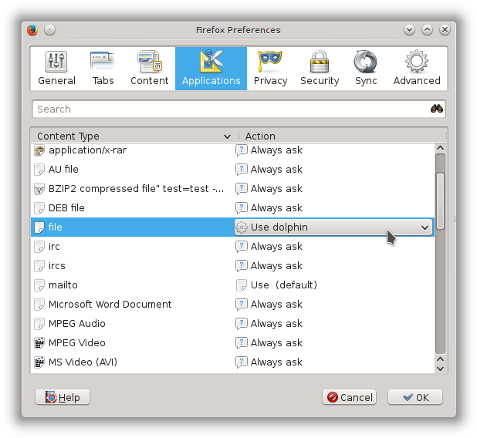Switch to the Security tab
This screenshot has width=477, height=438.
[320, 69]
